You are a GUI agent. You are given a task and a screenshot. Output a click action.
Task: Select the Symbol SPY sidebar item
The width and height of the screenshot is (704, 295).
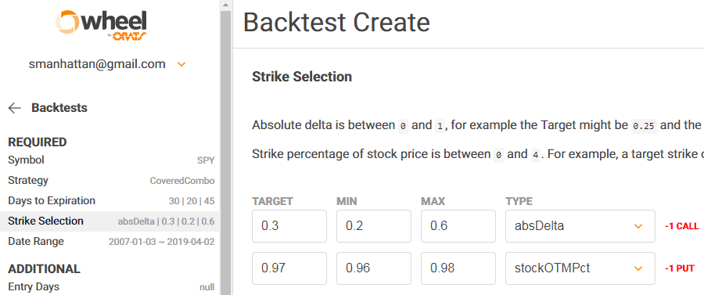(110, 160)
